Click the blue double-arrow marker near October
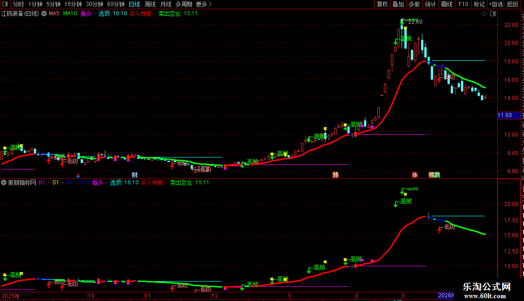Image resolution: width=524 pixels, height=301 pixels. pyautogui.click(x=78, y=176)
